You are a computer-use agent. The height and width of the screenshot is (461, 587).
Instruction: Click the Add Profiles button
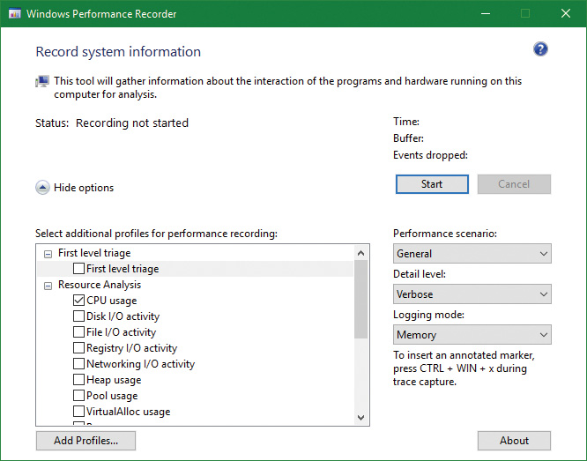[x=85, y=441]
